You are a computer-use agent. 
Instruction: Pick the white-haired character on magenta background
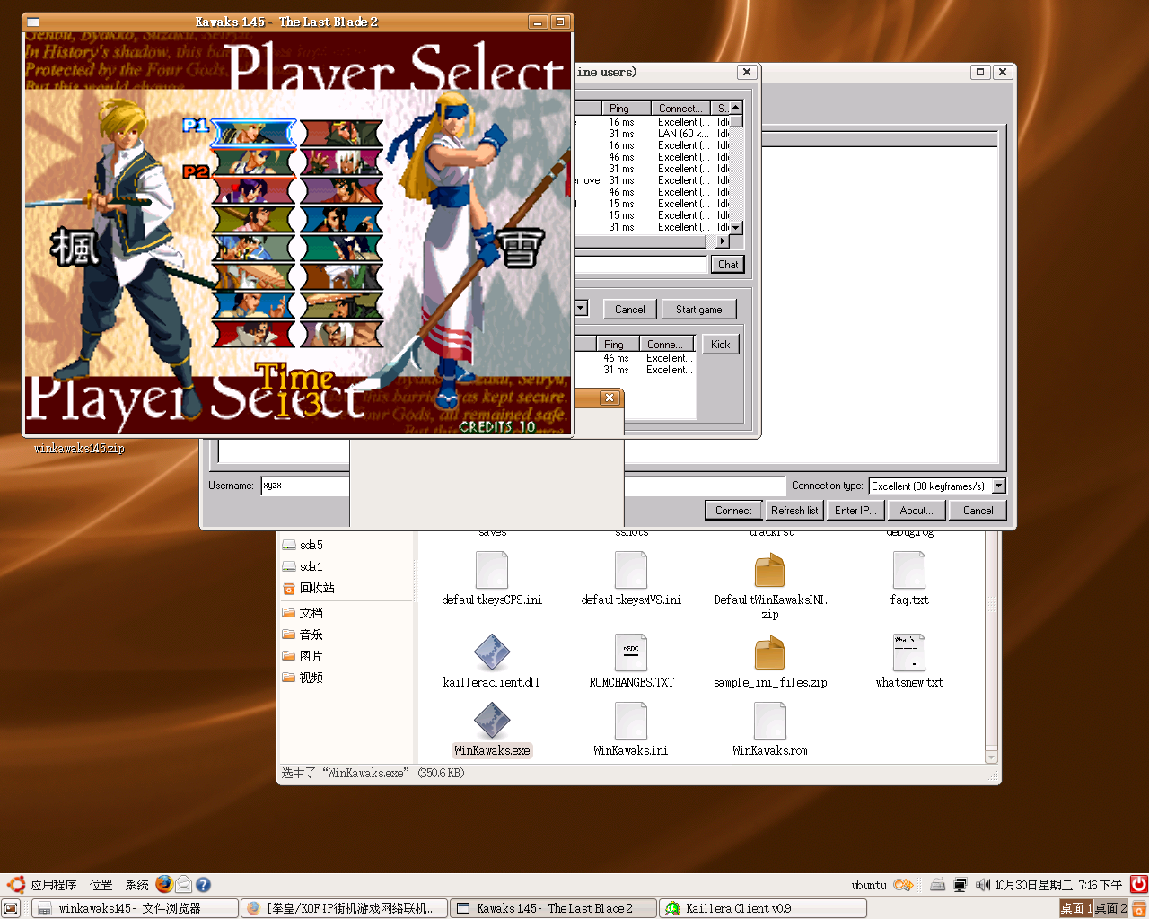(341, 162)
